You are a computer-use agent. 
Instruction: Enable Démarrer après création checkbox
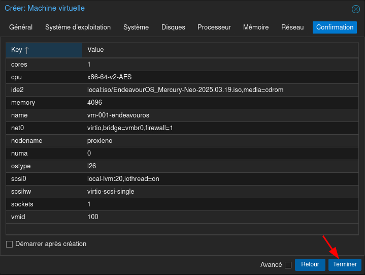coord(9,244)
